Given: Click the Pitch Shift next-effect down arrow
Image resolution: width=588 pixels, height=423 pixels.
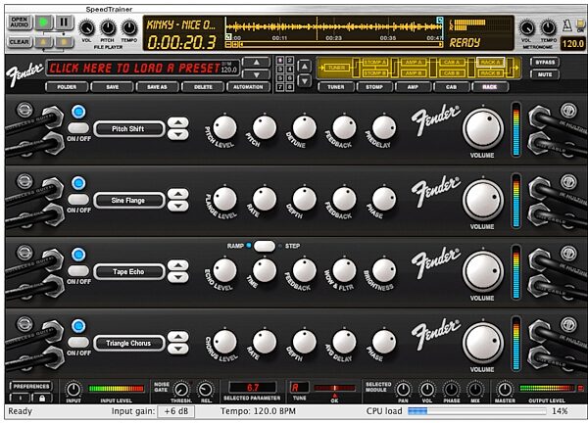Looking at the screenshot, I should click(x=178, y=134).
